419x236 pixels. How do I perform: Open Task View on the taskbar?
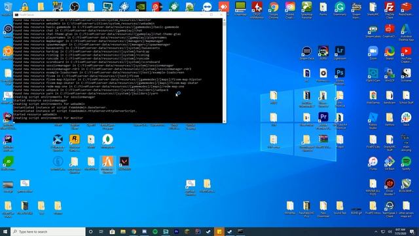pos(101,231)
